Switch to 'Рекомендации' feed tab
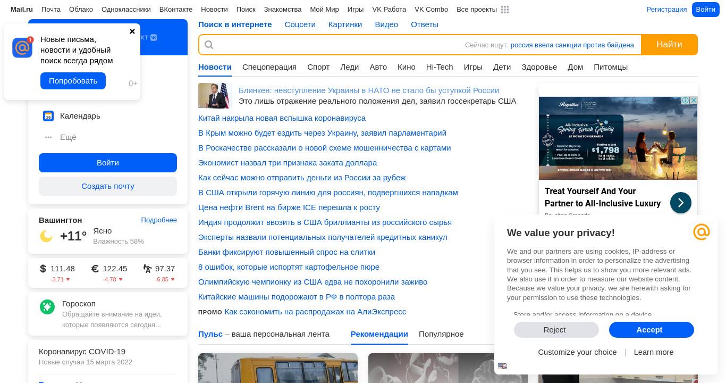 [x=379, y=334]
